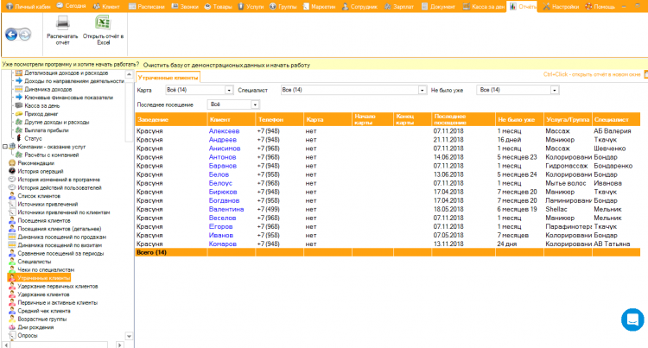This screenshot has height=348, width=648.
Task: Click the forward arrow navigation icon
Action: tap(26, 35)
